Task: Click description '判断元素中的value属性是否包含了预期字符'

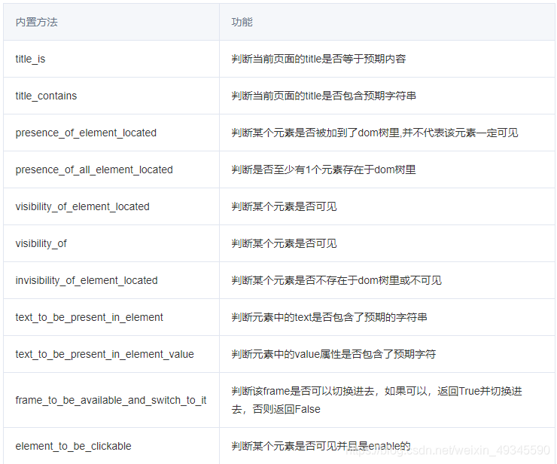Action: pyautogui.click(x=333, y=355)
